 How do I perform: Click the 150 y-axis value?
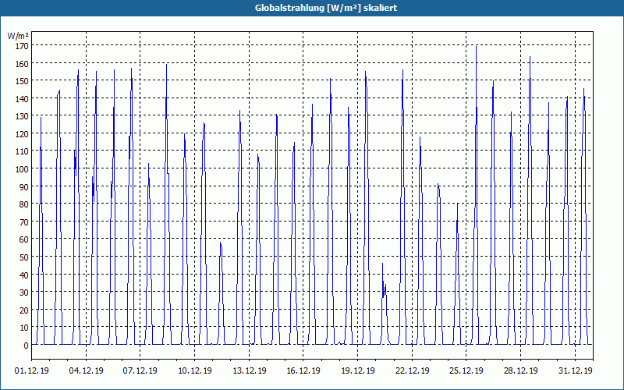click(22, 81)
